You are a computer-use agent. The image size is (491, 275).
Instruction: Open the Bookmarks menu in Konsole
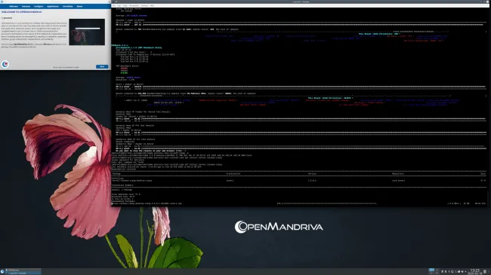[134, 5]
